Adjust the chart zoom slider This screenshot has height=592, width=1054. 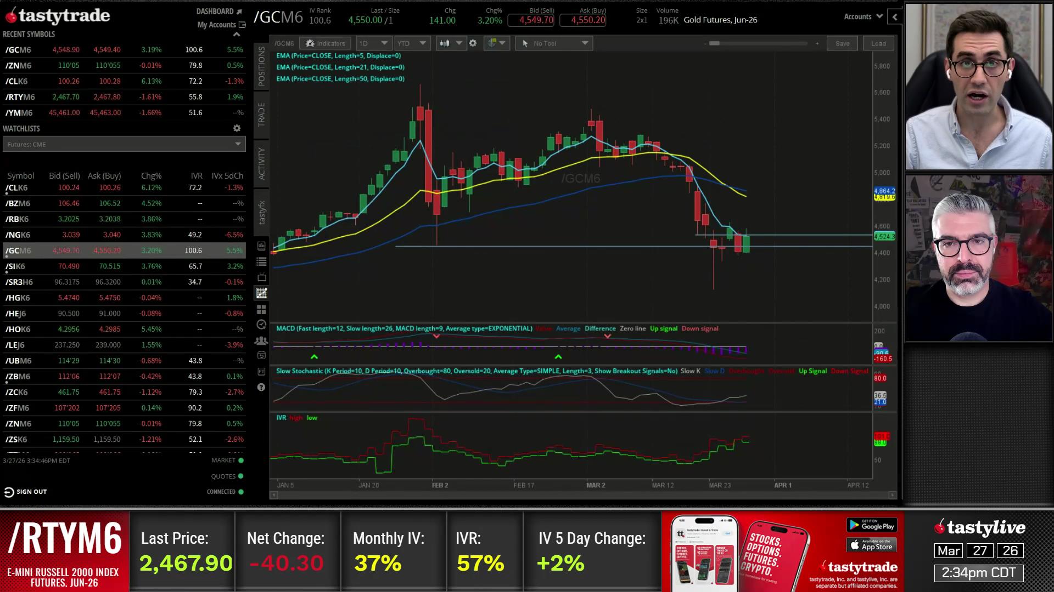tap(714, 43)
